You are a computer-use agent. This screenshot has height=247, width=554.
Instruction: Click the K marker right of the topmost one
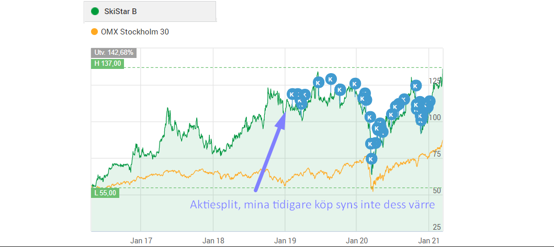click(340, 89)
